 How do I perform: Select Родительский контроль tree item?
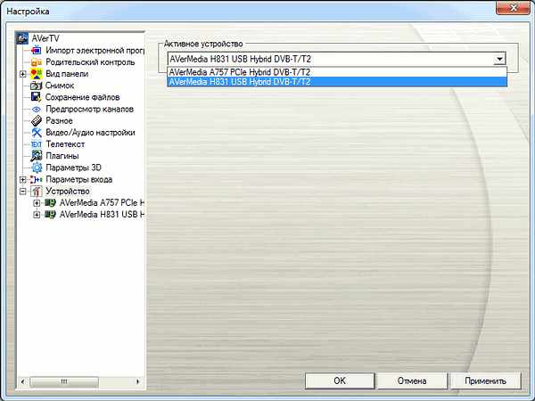[90, 62]
